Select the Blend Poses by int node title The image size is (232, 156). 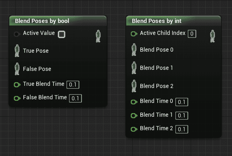[157, 21]
